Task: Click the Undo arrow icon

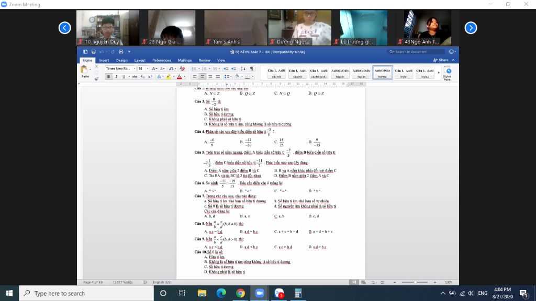Action: click(x=102, y=52)
